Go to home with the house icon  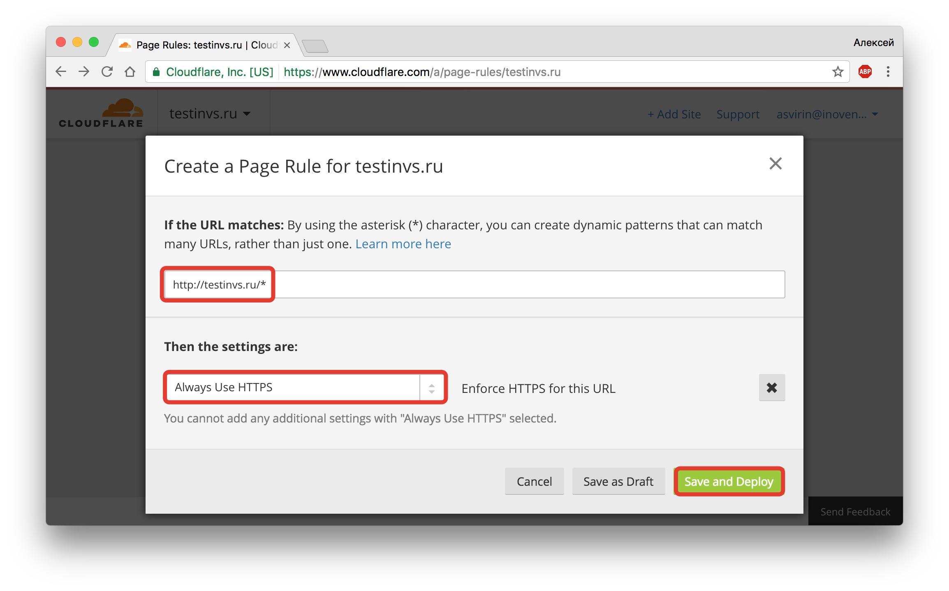pos(130,72)
